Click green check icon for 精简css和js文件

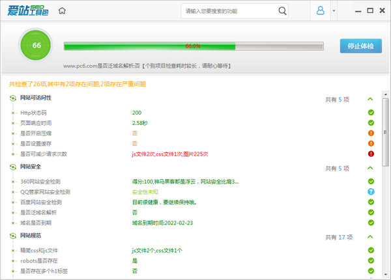tap(371, 250)
